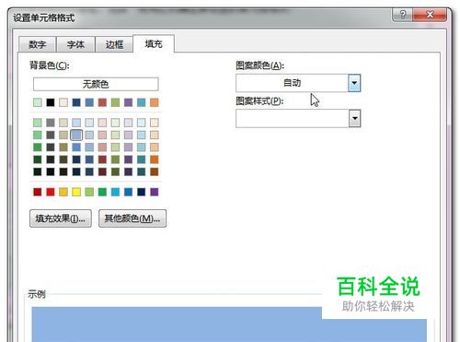Pick the darkest teal shade swatch
The height and width of the screenshot is (342, 460).
pos(142,171)
